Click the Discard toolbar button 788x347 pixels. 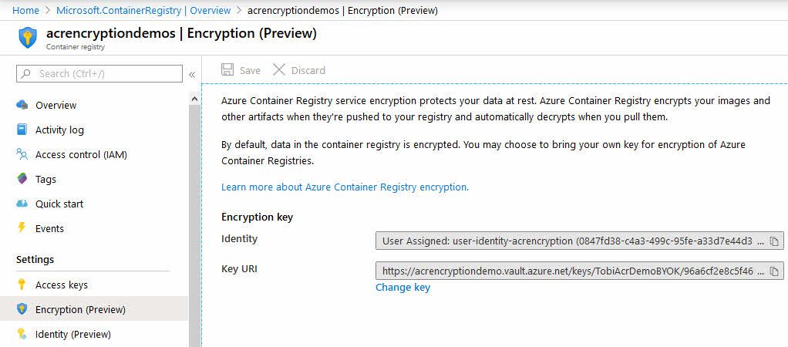click(x=299, y=70)
